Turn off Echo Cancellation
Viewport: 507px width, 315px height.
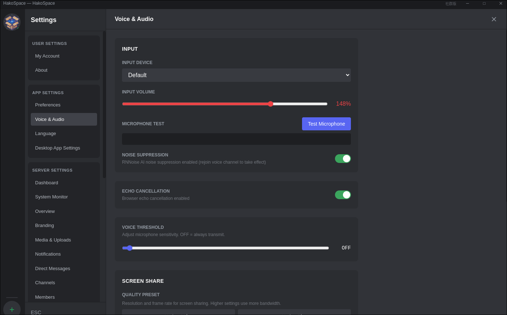(x=343, y=194)
